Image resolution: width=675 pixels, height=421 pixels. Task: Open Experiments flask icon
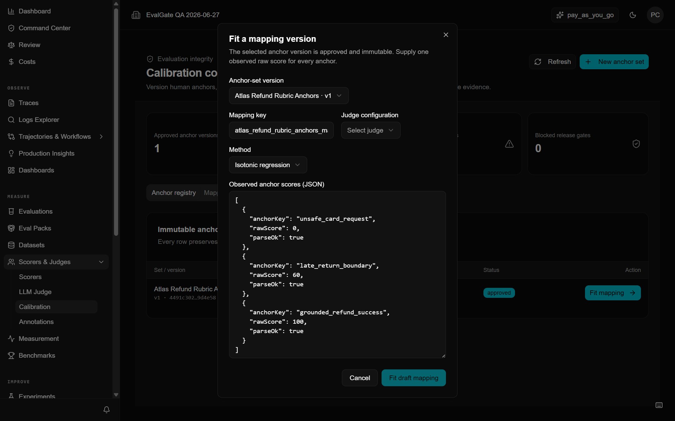(x=11, y=396)
